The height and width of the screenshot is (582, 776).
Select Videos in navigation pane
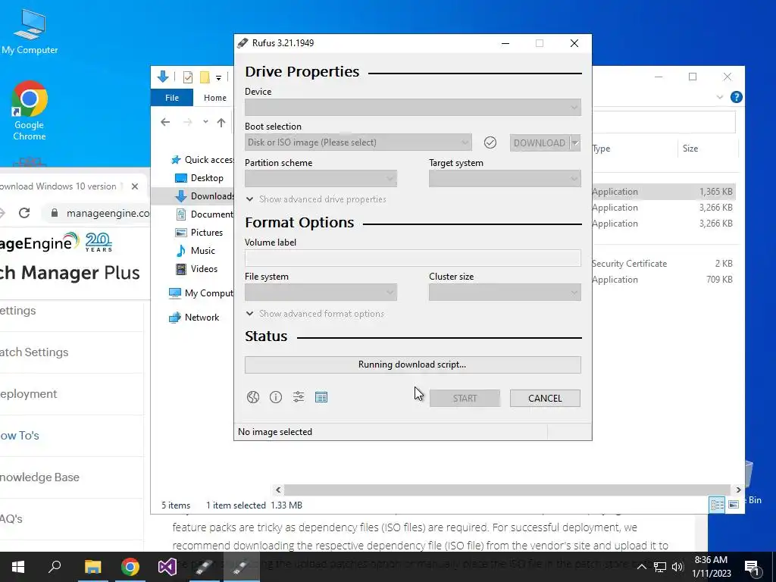[197, 269]
